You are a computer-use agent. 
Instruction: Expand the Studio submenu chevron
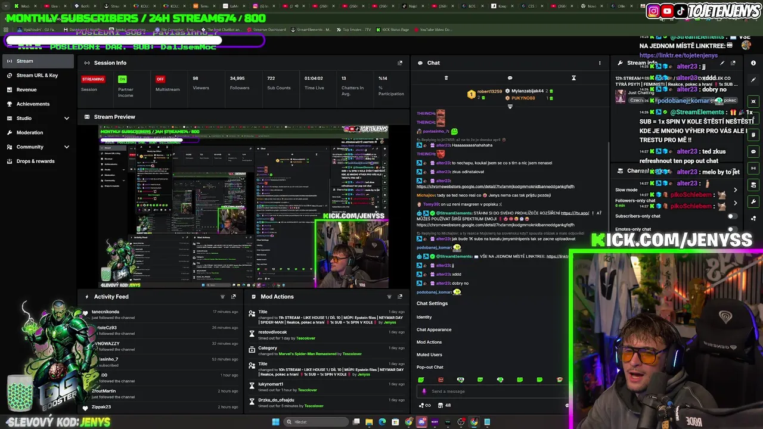66,118
